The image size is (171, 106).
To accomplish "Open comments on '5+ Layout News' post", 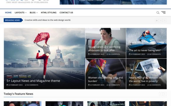I will (32, 85).
